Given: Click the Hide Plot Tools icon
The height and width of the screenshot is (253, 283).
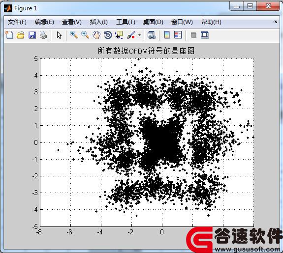Looking at the screenshot, I should pyautogui.click(x=193, y=35).
